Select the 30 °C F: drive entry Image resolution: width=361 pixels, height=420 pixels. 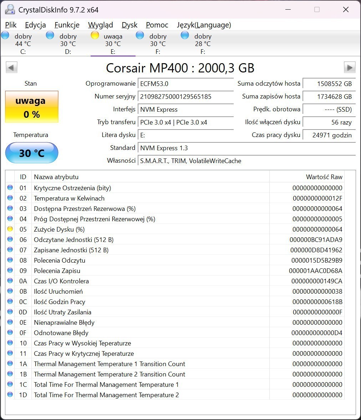coord(158,44)
